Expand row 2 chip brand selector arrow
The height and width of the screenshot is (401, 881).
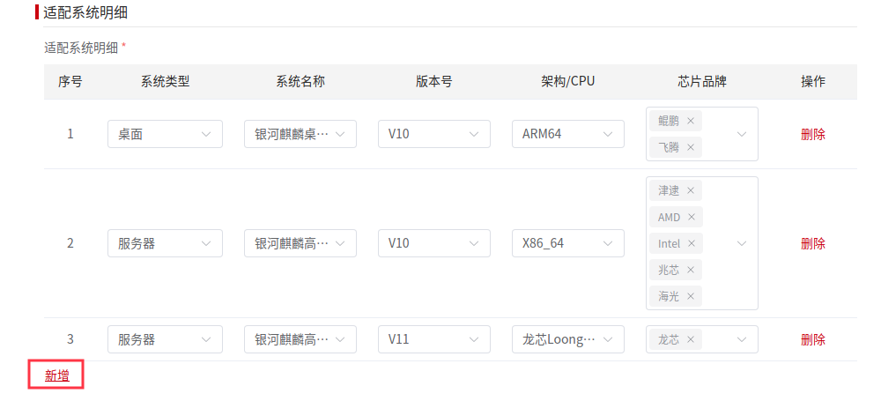(x=742, y=243)
